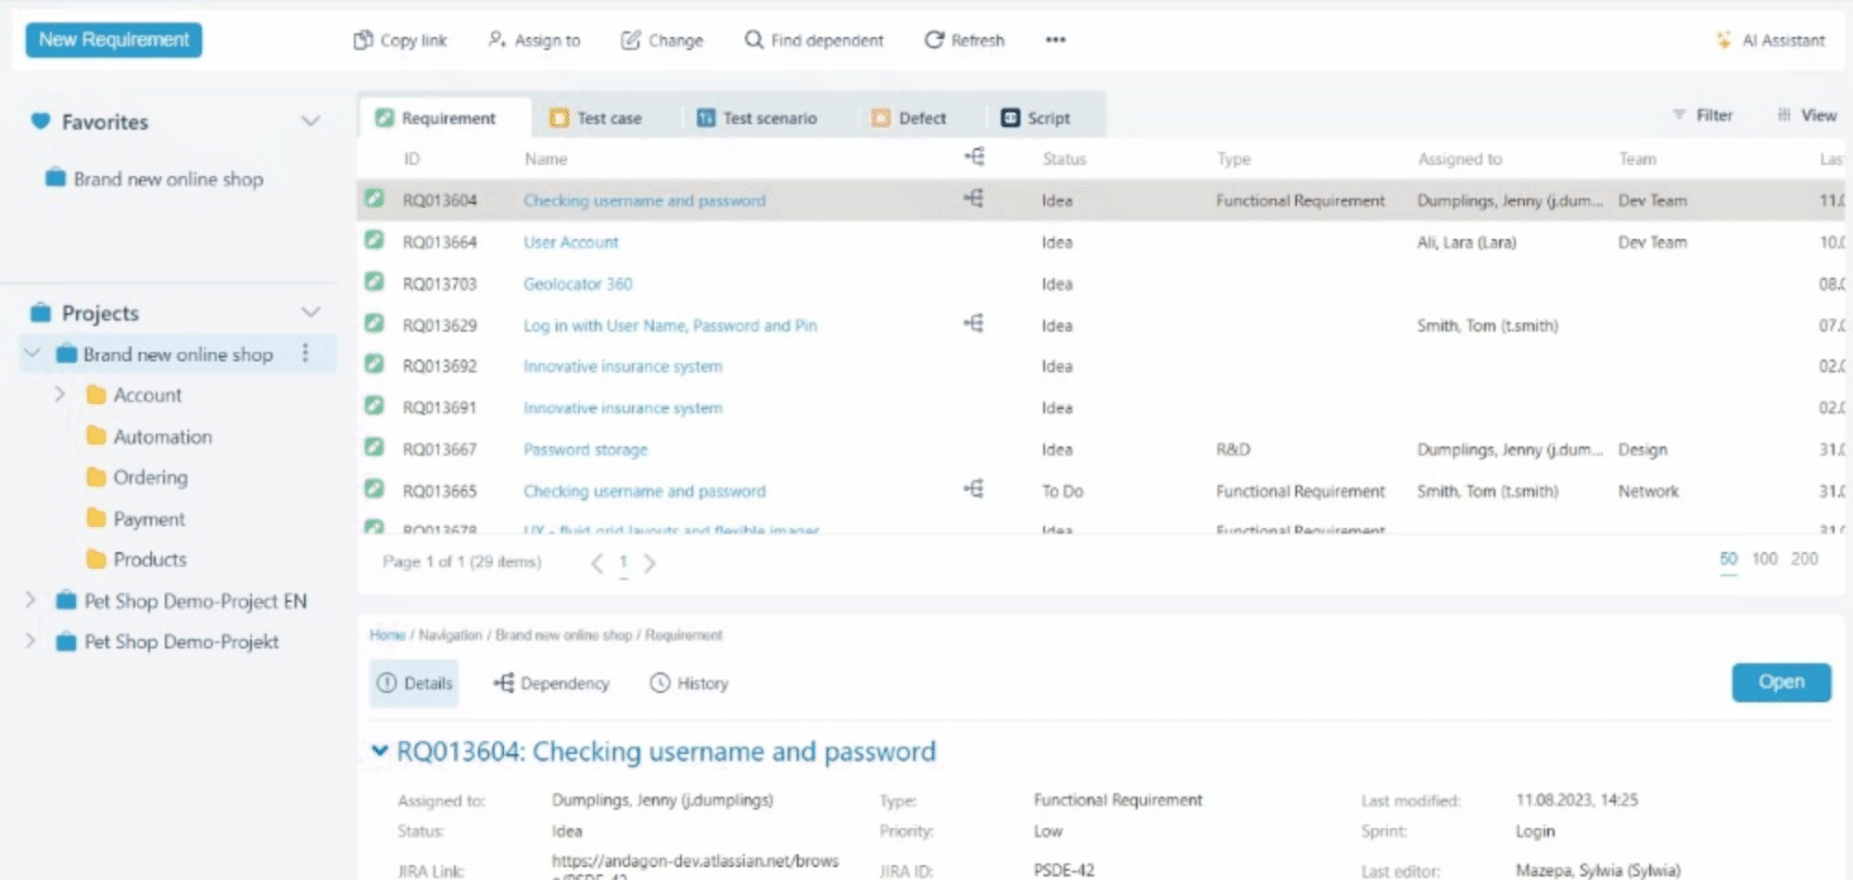This screenshot has width=1853, height=880.
Task: Open the three-dot more actions menu
Action: pos(1055,40)
